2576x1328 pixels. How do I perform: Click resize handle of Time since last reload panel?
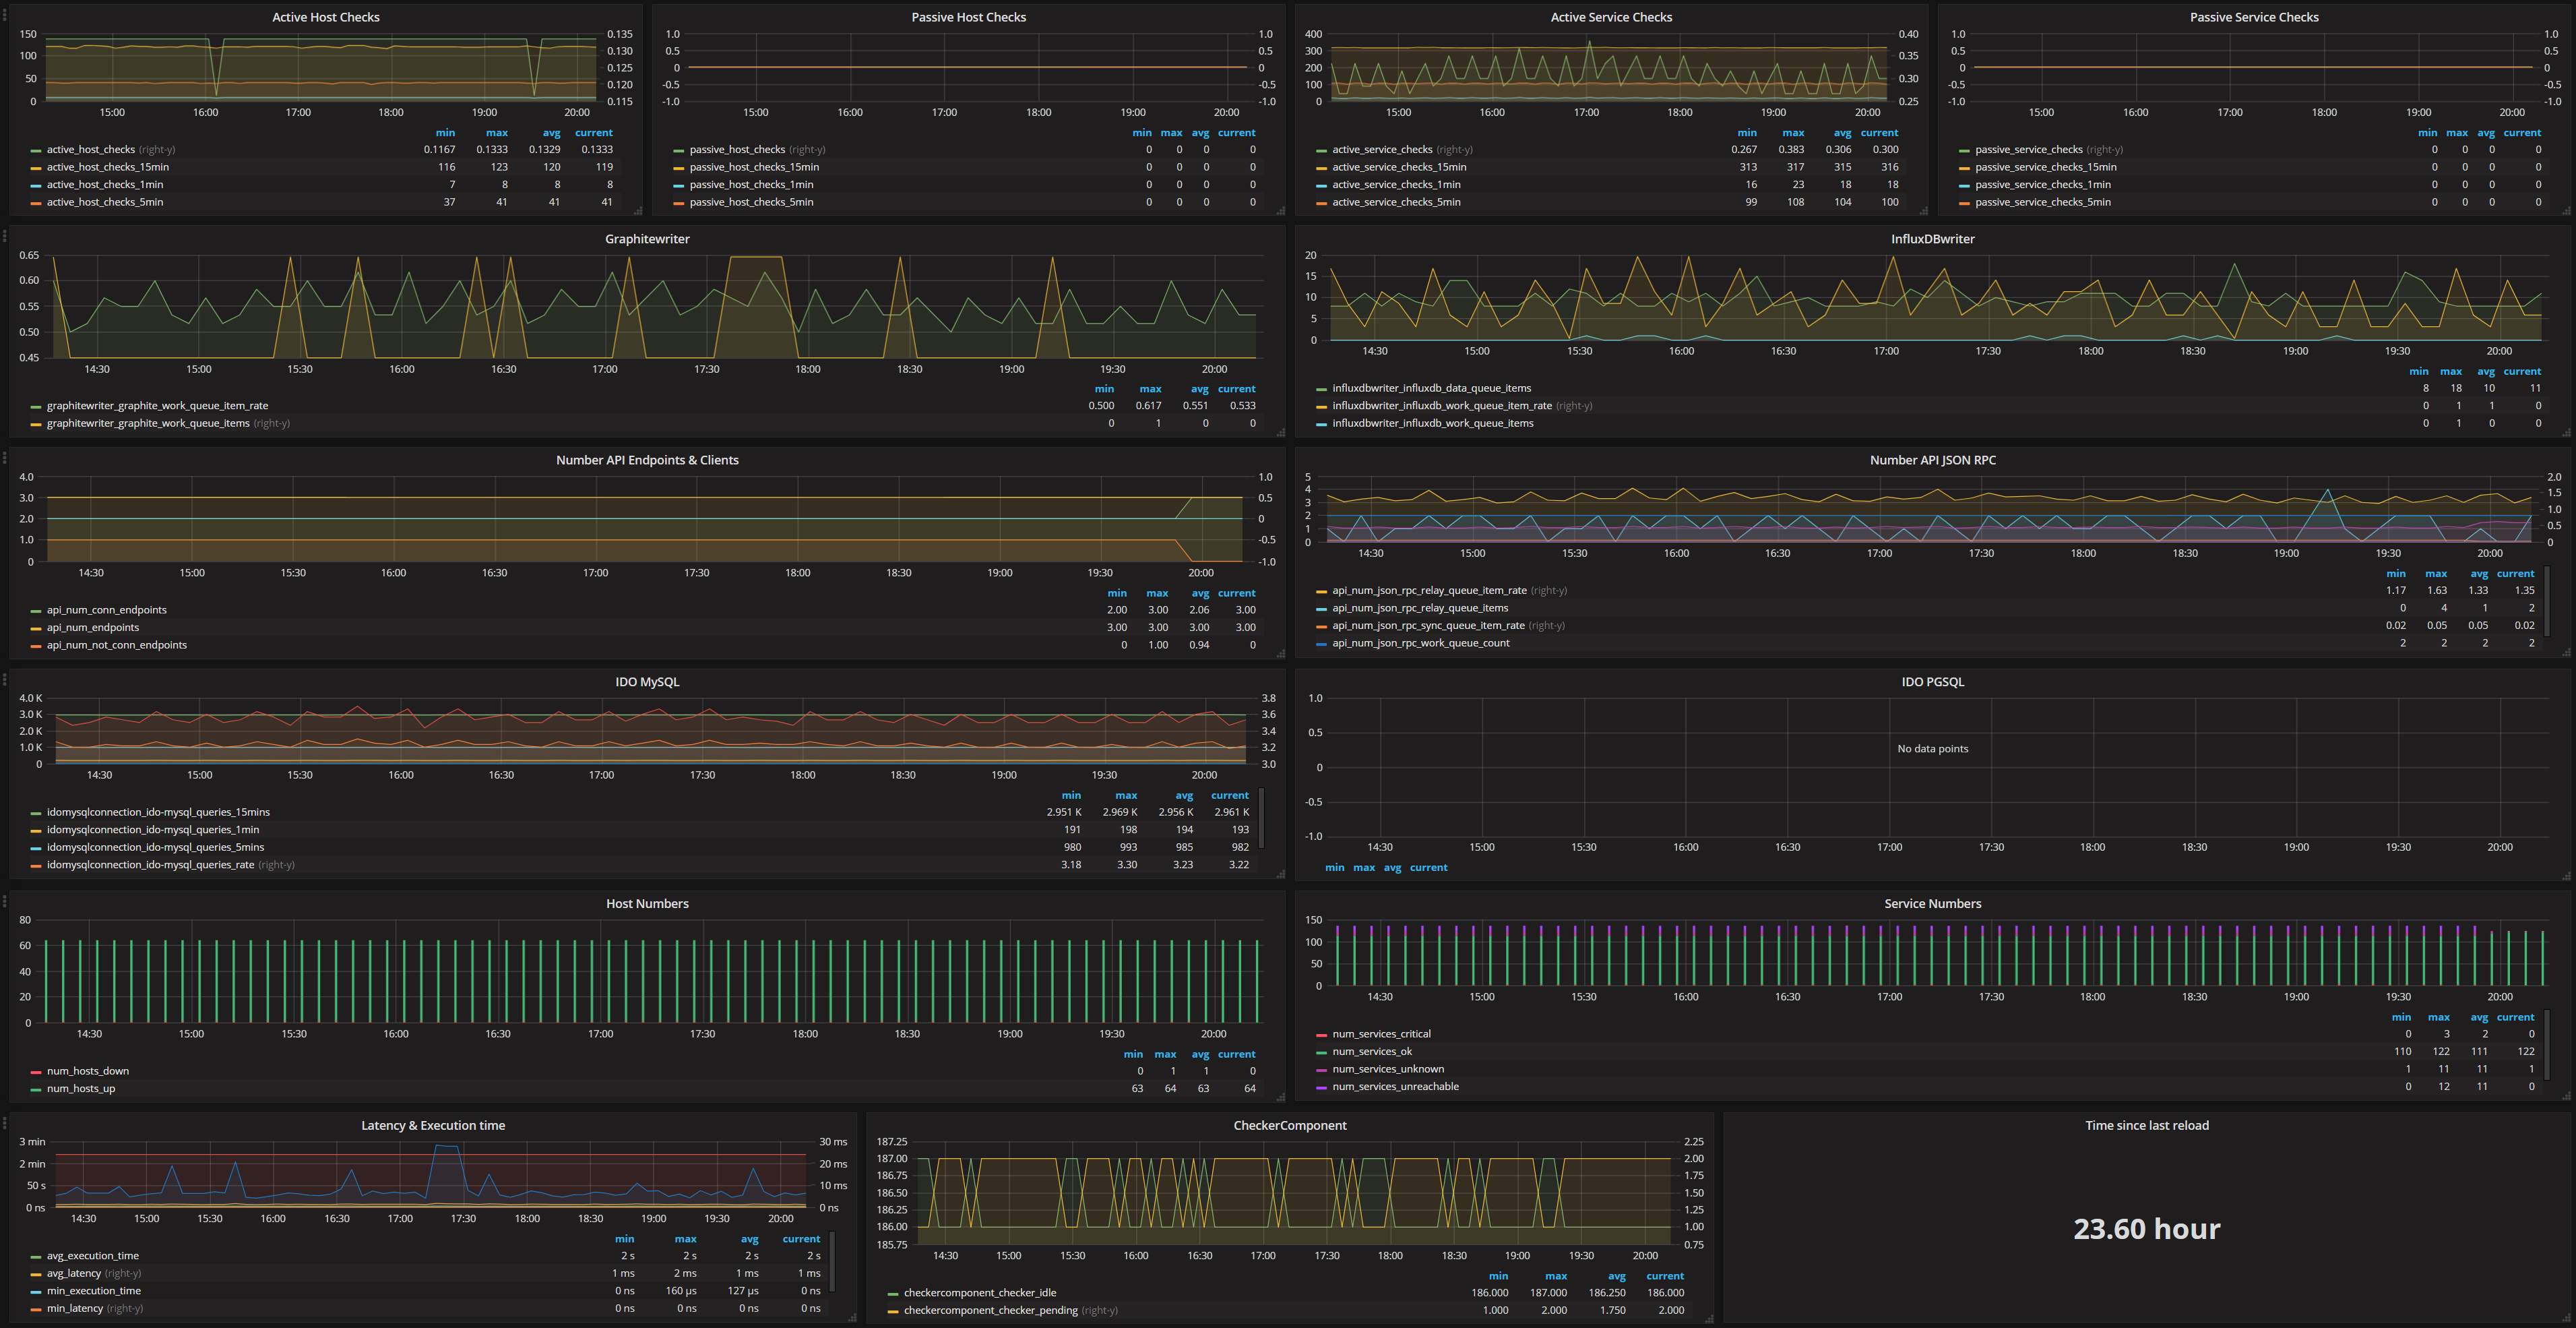tap(2566, 1319)
